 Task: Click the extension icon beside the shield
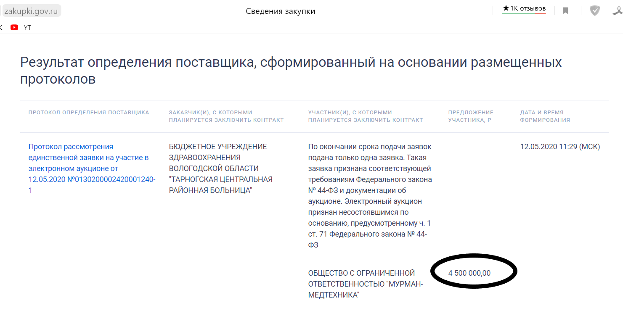click(x=617, y=11)
